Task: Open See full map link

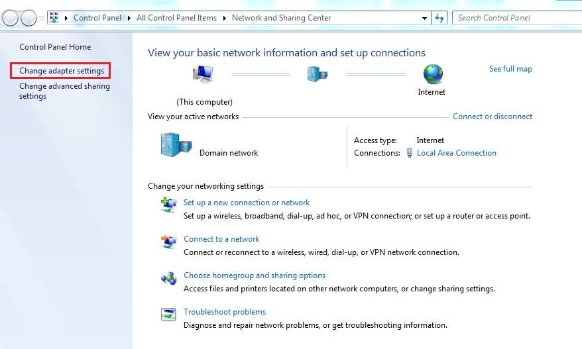Action: pyautogui.click(x=510, y=69)
